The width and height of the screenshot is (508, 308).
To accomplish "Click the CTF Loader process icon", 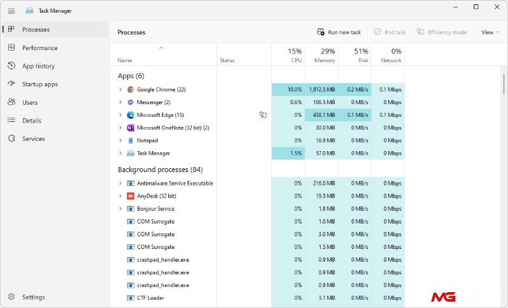I will tap(130, 298).
